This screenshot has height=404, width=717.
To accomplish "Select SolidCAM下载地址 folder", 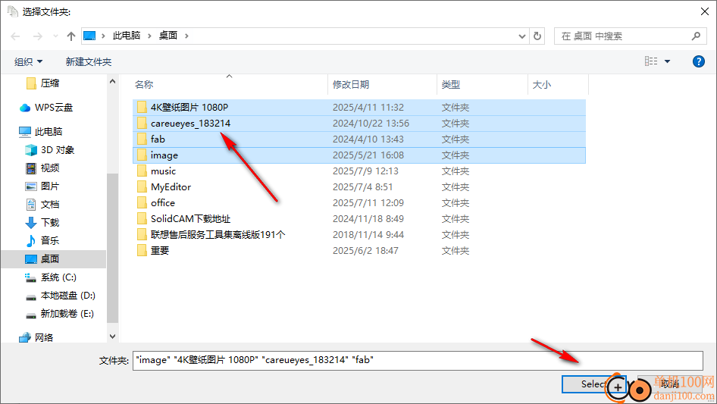I will point(359,219).
